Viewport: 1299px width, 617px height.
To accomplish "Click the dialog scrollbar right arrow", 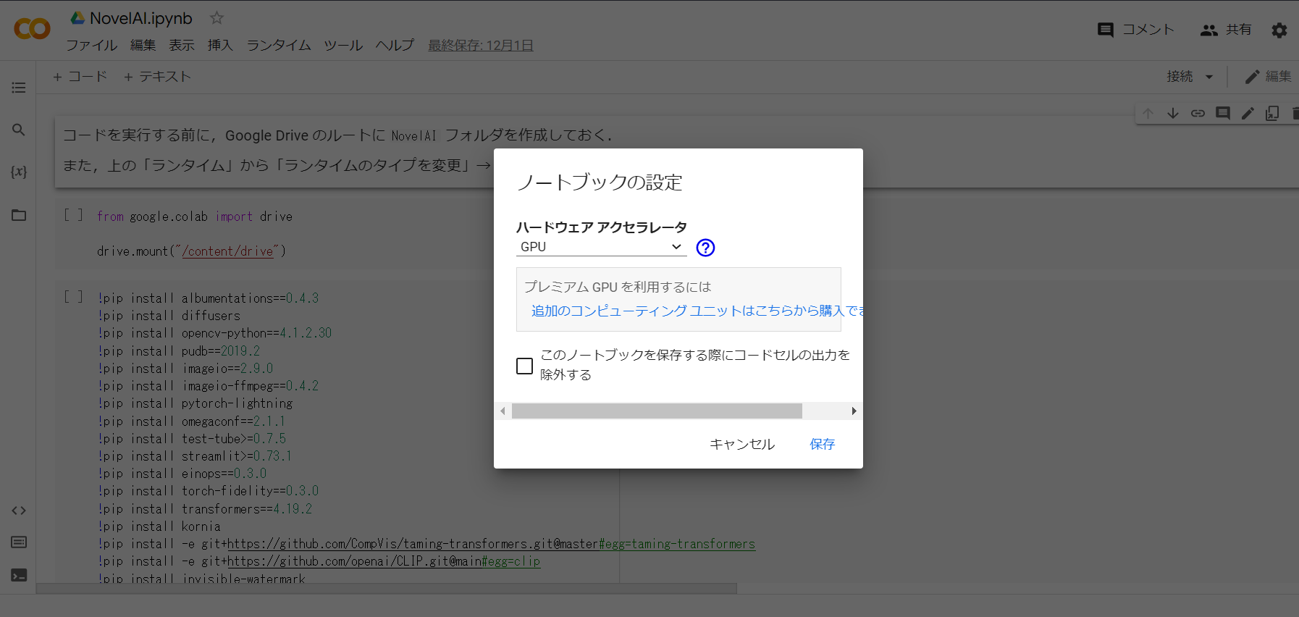I will tap(854, 411).
